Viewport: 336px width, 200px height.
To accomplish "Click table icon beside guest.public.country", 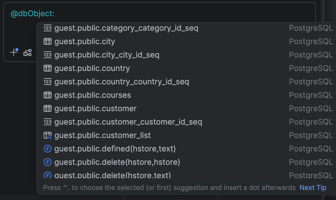I will 48,68.
